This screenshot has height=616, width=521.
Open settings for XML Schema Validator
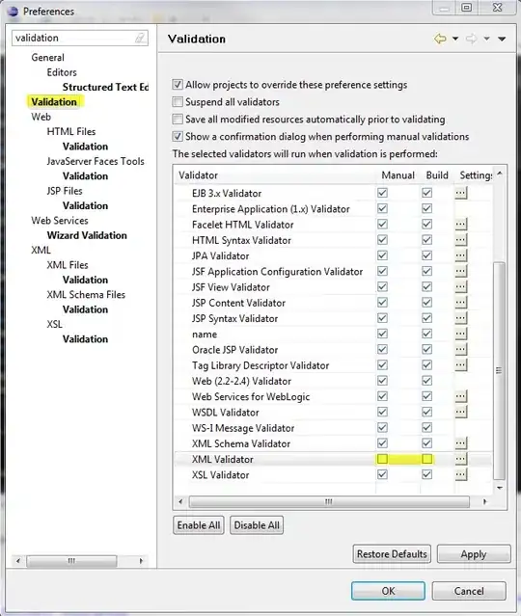[x=461, y=443]
